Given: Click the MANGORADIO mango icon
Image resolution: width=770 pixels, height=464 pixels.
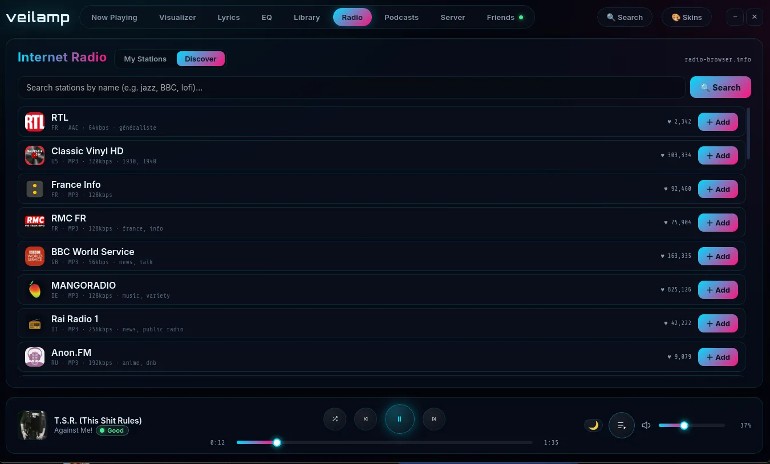Looking at the screenshot, I should point(35,290).
